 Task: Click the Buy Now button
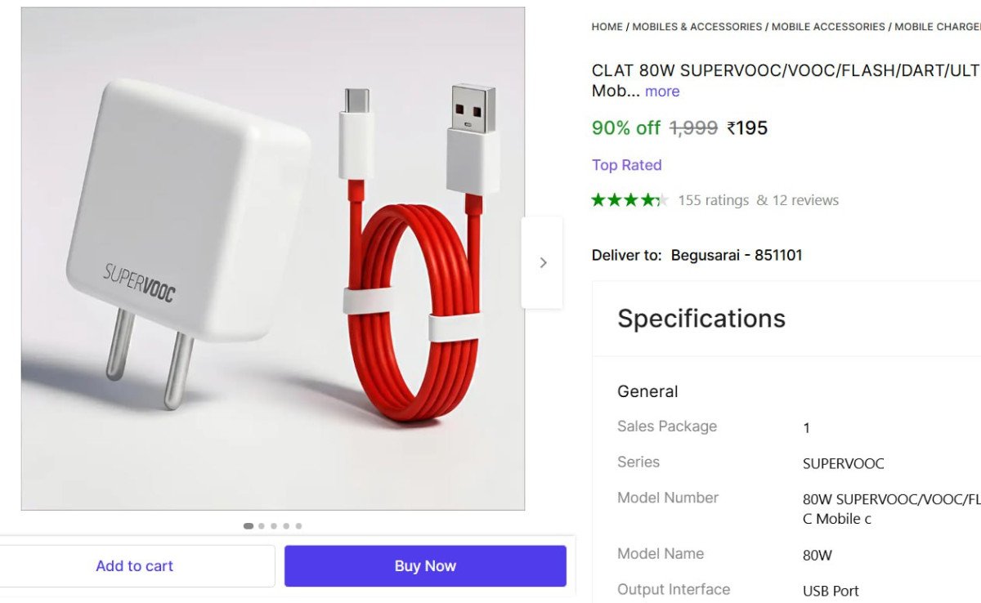pos(425,566)
